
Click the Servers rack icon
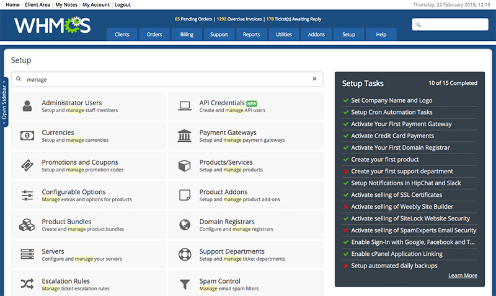point(27,254)
